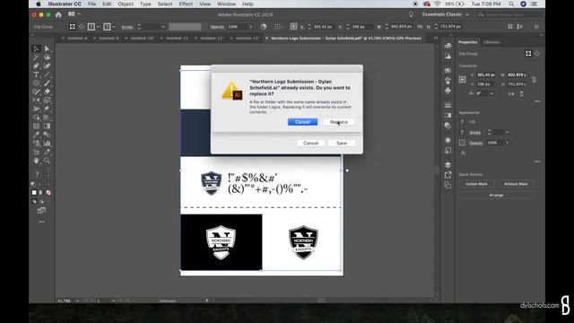The height and width of the screenshot is (323, 574).
Task: Click the Discover lightbulb icon
Action: tap(411, 14)
